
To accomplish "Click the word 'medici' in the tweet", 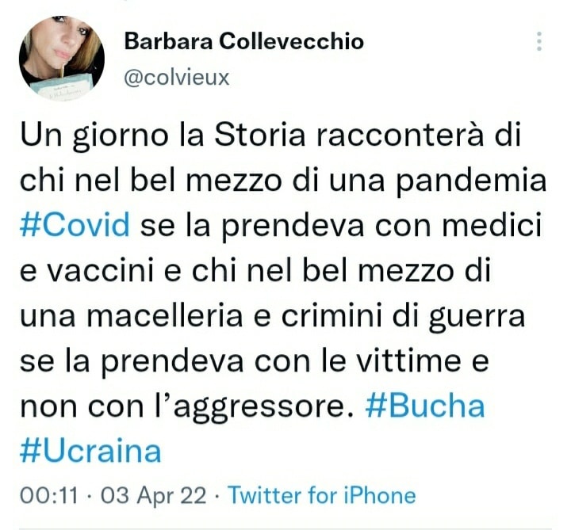I will point(492,225).
